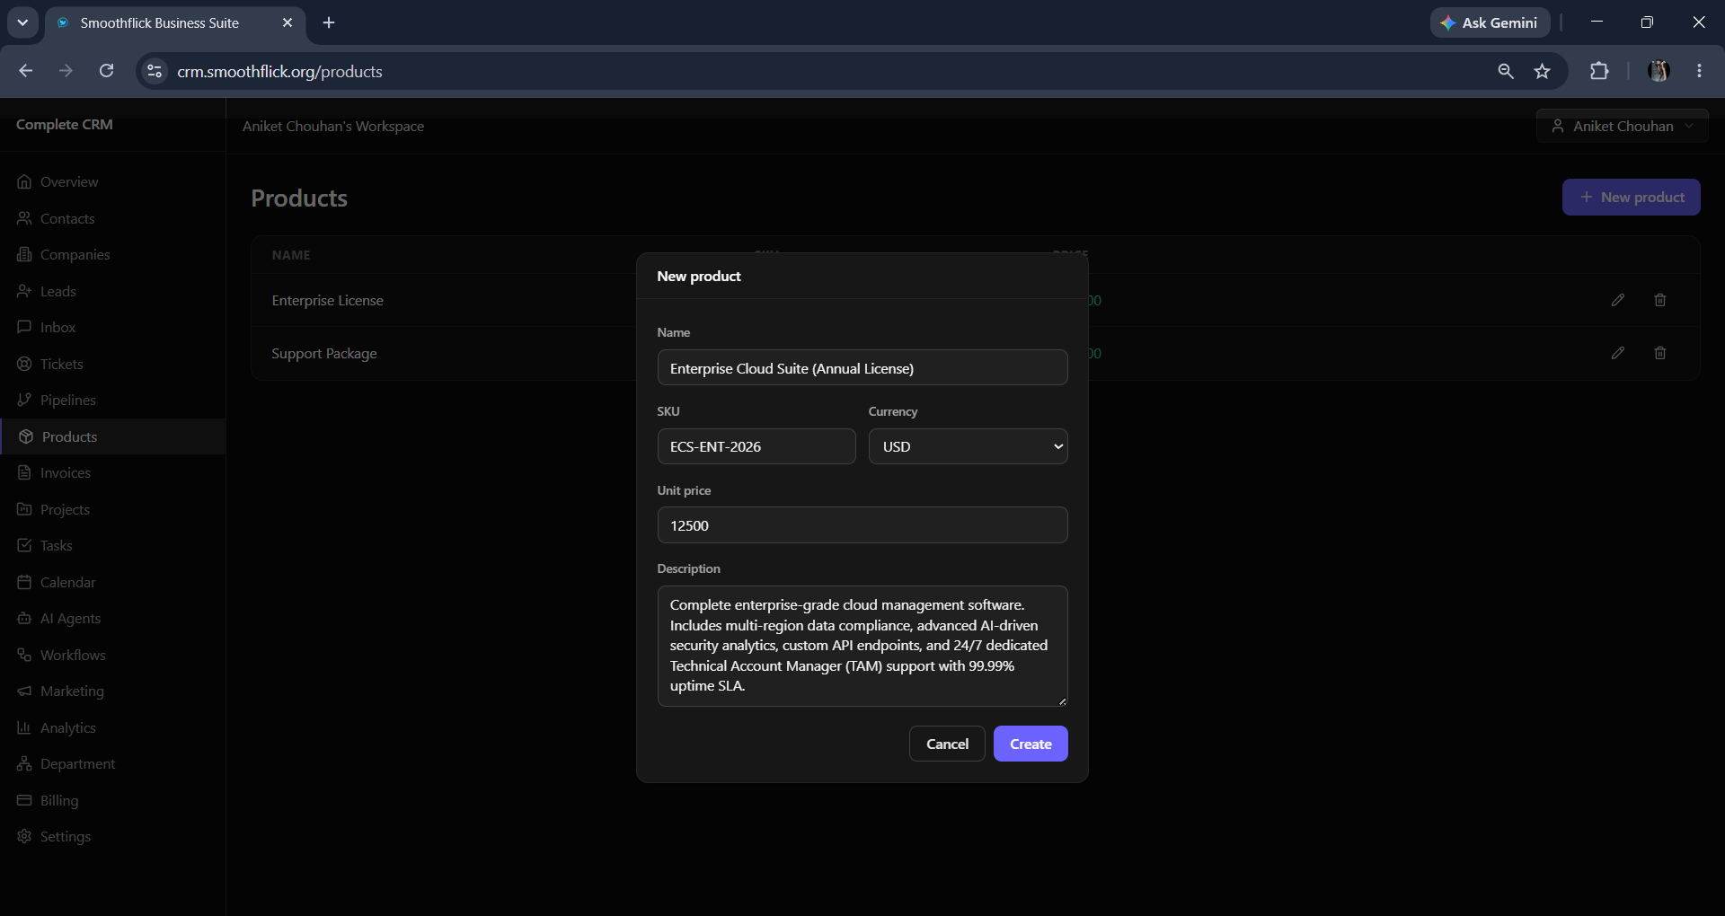Viewport: 1725px width, 916px height.
Task: Open the browser extensions menu
Action: coord(1599,71)
